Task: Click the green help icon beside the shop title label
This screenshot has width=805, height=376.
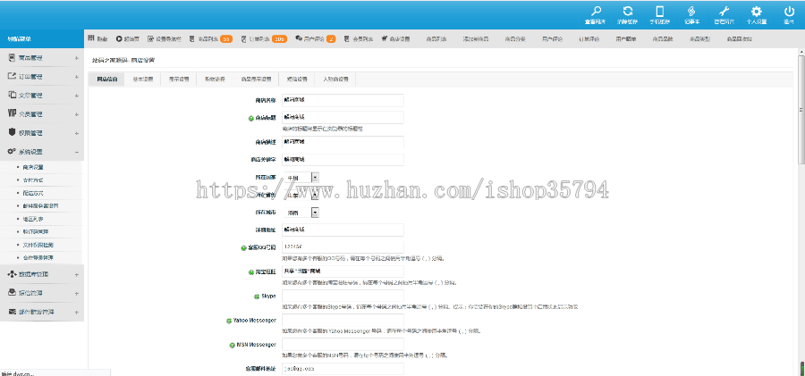Action: click(x=251, y=118)
